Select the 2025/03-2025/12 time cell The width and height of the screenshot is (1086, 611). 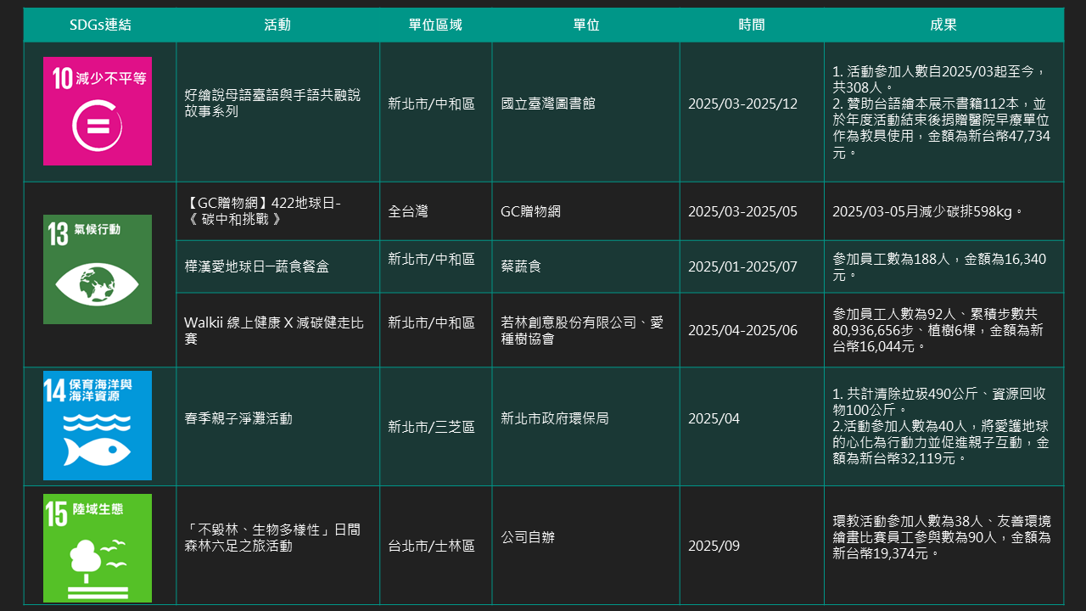[x=742, y=104]
